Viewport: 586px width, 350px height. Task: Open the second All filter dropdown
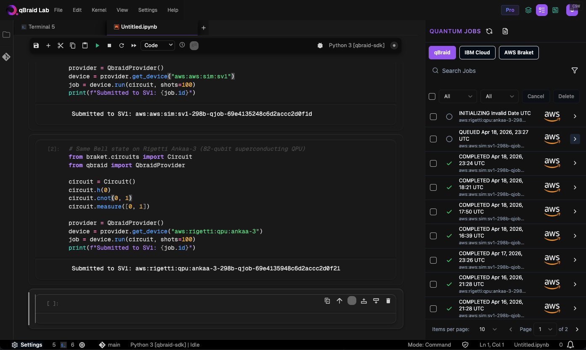pyautogui.click(x=499, y=96)
